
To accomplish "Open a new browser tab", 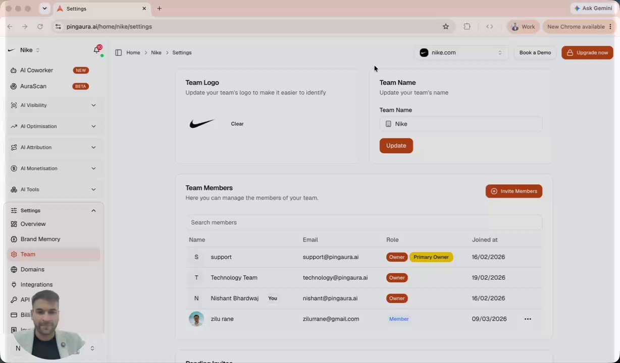I will [x=159, y=9].
